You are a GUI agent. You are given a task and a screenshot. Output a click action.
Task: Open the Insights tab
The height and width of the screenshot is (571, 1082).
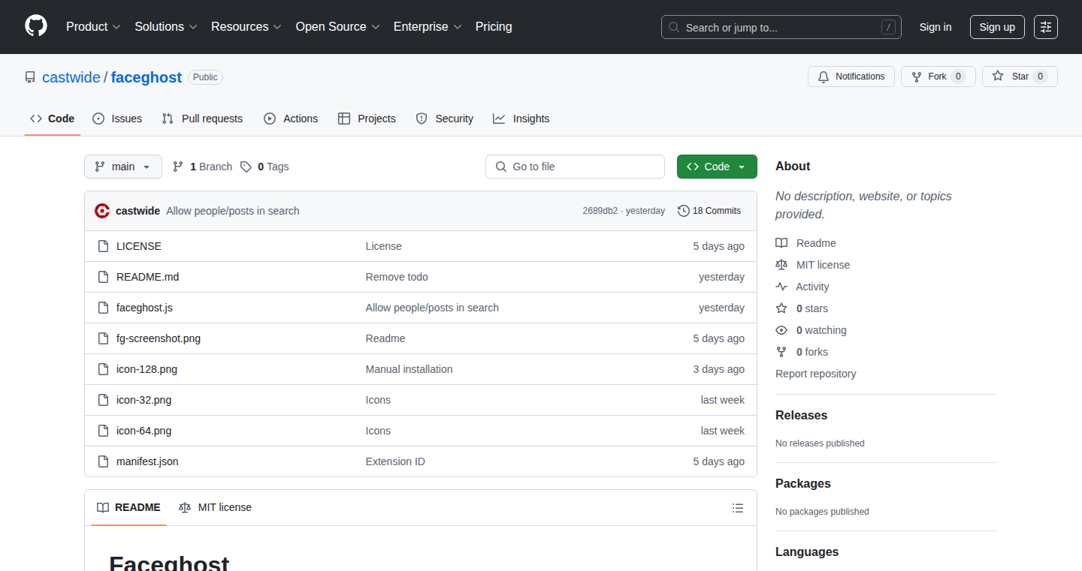(521, 119)
